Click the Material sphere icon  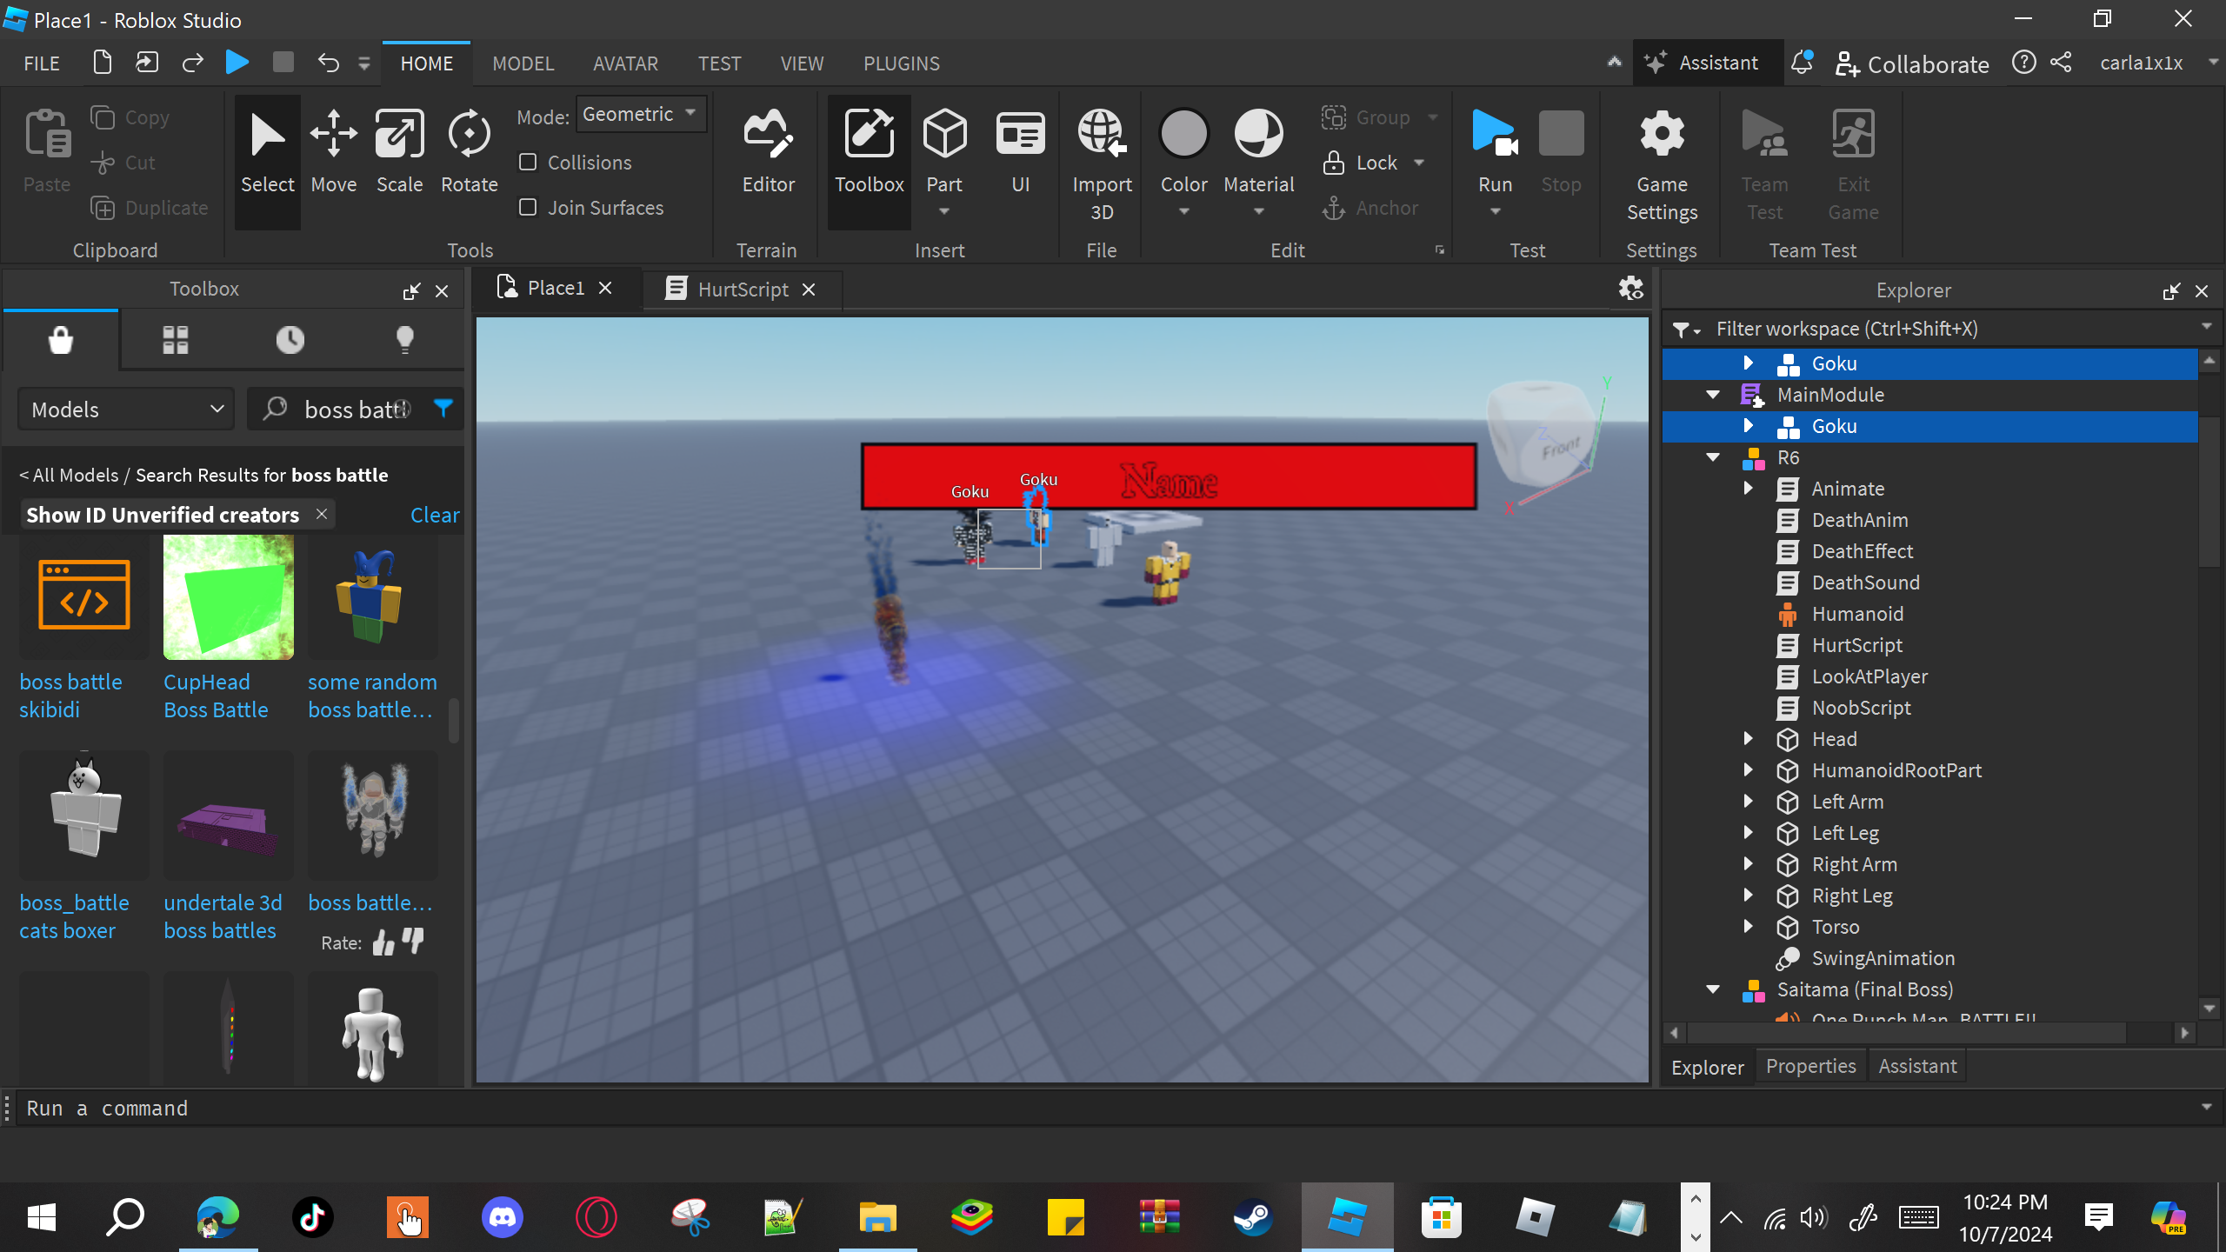(1258, 135)
